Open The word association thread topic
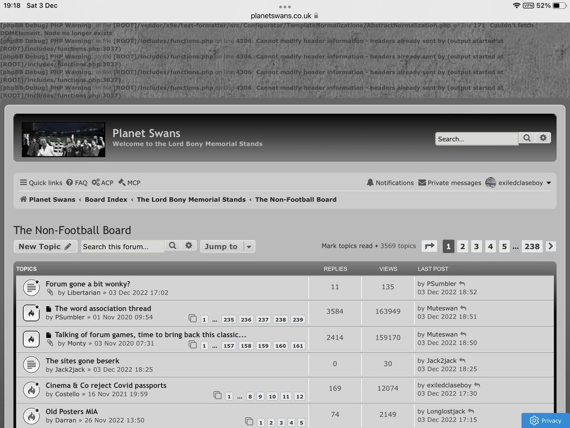Screen dimensions: 570x428 coord(103,308)
